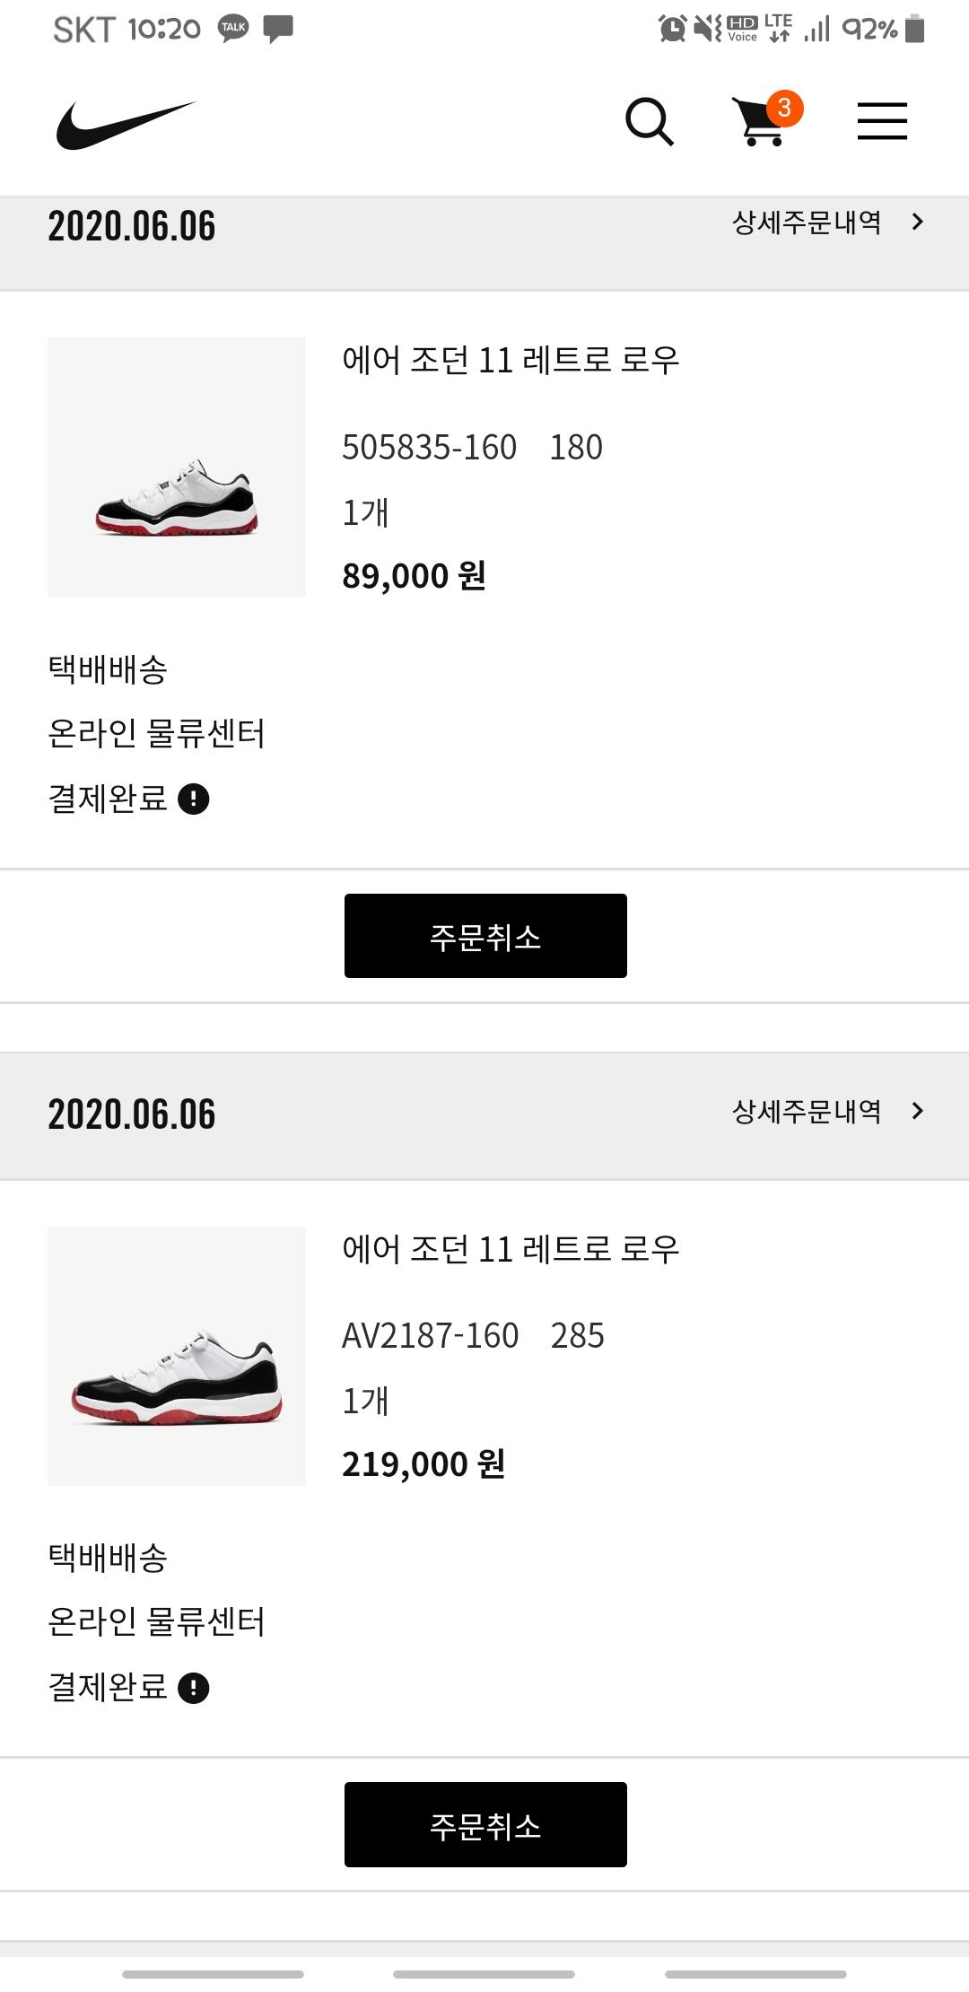Tap the alarm clock status icon
Screen dimensions: 969x1992
tap(672, 29)
